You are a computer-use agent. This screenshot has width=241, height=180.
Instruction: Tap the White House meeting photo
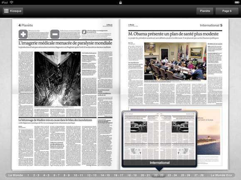point(175,61)
